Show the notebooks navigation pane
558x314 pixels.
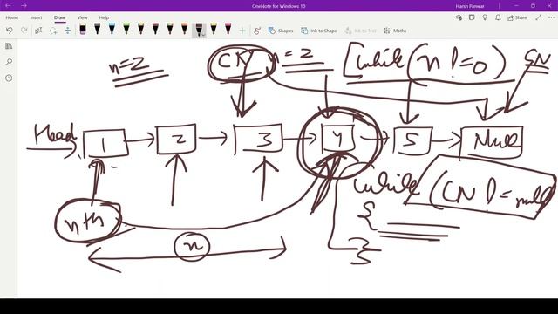[9, 46]
